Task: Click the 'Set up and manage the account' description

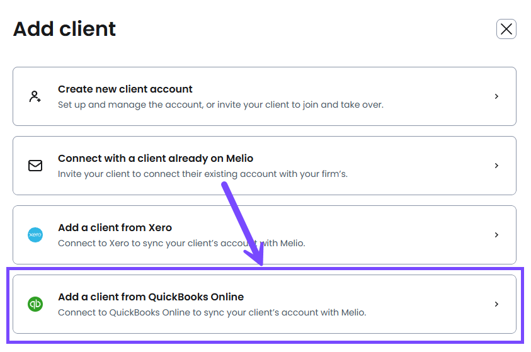Action: click(x=220, y=105)
